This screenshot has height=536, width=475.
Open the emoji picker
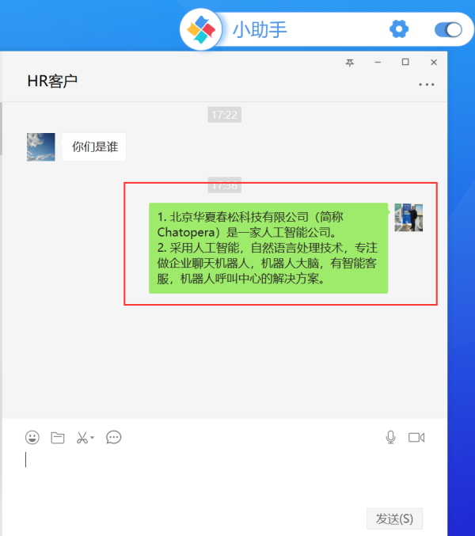(x=32, y=437)
